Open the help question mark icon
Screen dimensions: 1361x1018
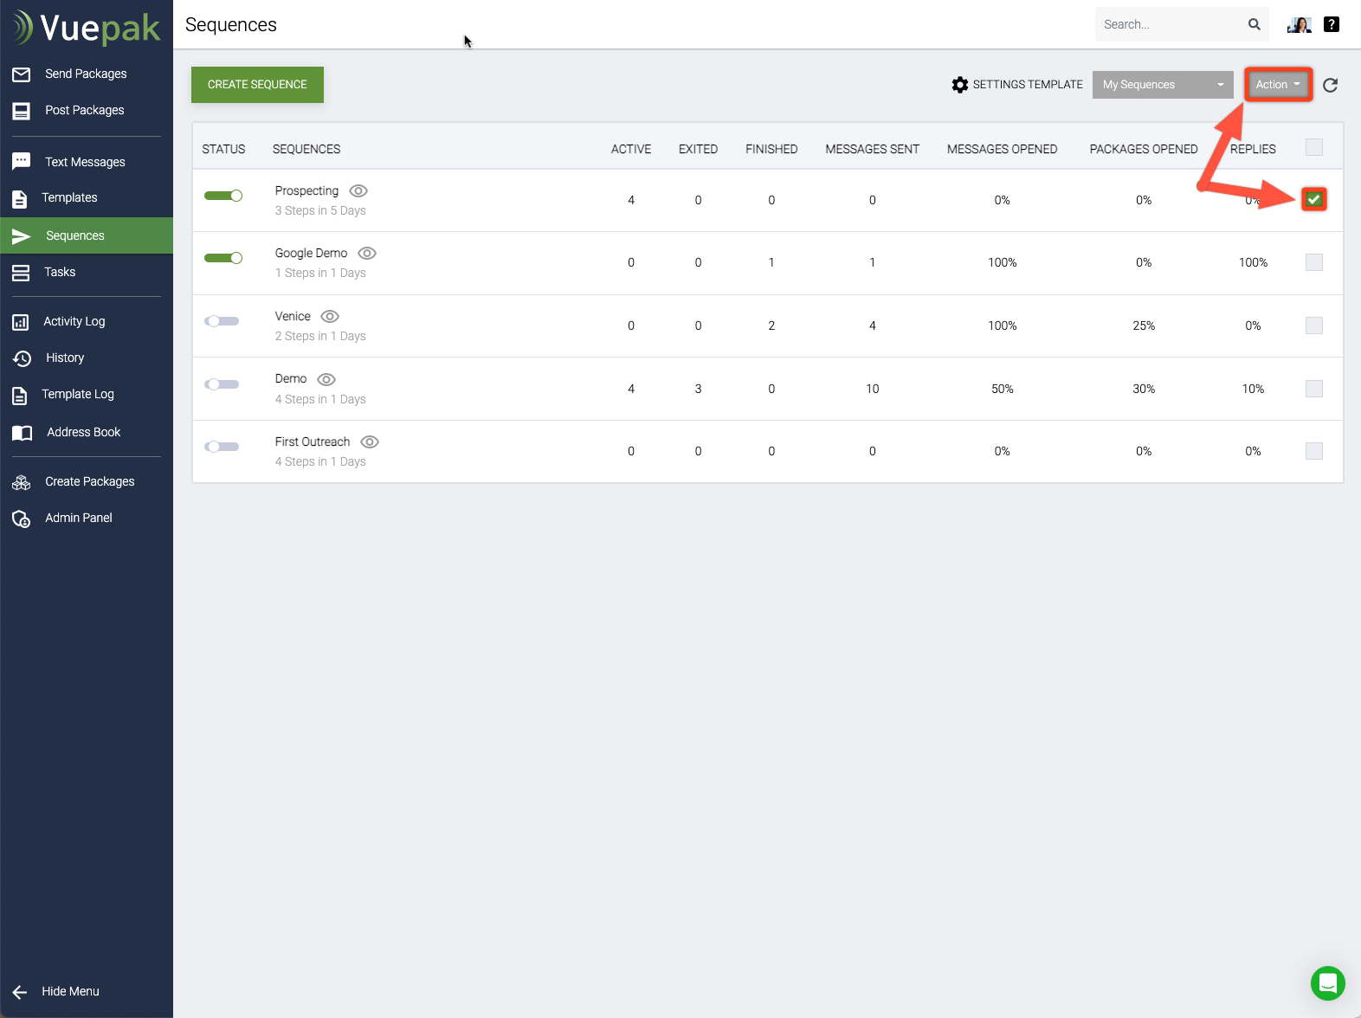click(1332, 24)
